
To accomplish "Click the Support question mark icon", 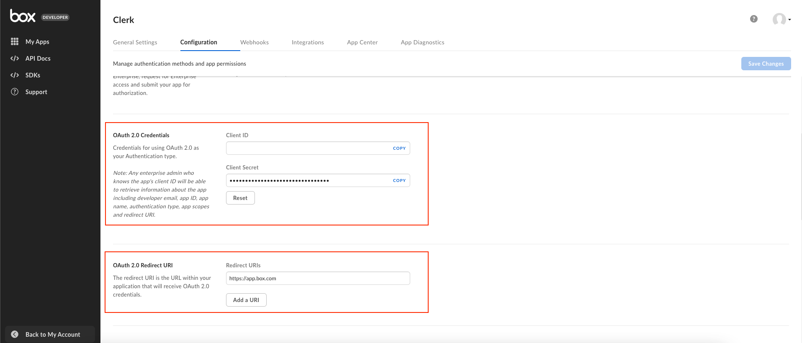I will [x=15, y=92].
